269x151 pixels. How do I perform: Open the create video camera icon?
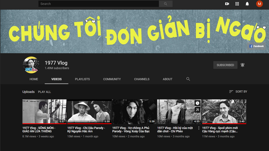(227, 4)
